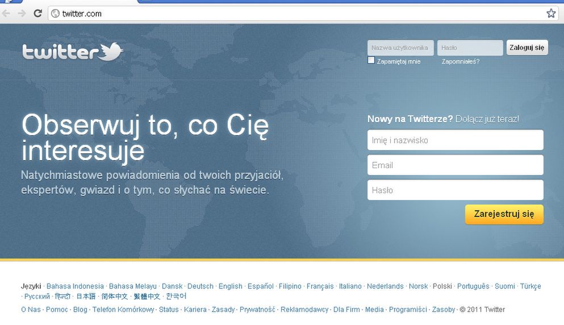564x325 pixels.
Task: Click the Nowy na Twitterze? heading
Action: click(410, 119)
